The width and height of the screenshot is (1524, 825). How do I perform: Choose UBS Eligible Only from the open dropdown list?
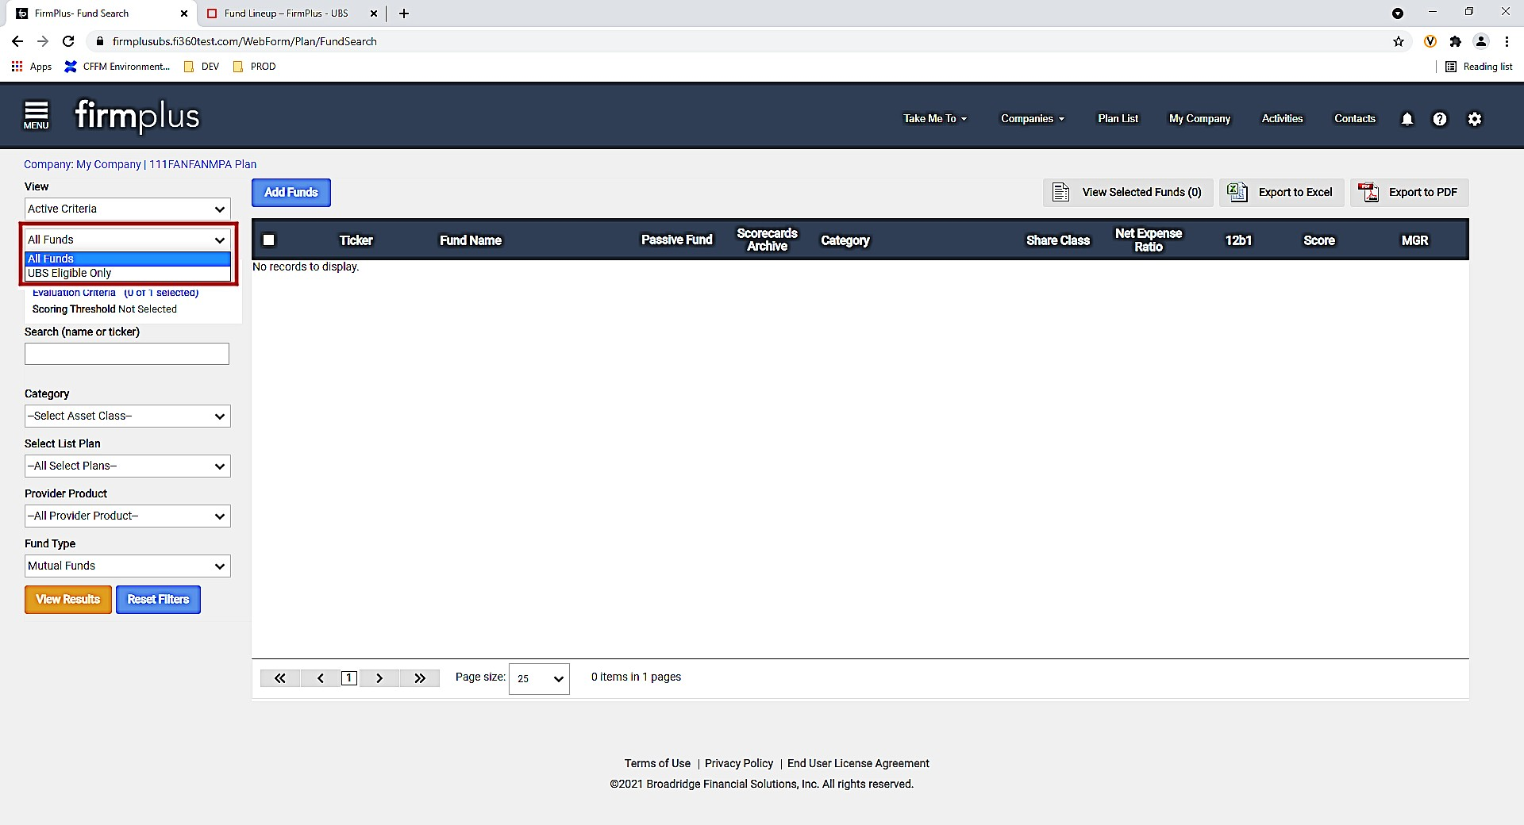click(x=127, y=273)
